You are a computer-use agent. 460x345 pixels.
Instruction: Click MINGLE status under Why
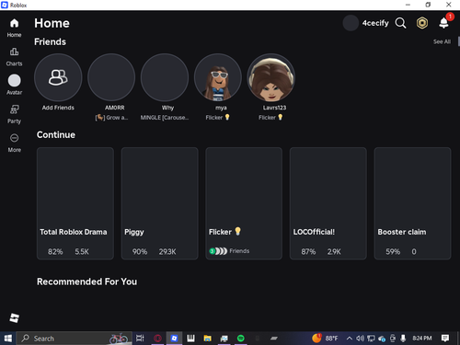click(x=165, y=118)
